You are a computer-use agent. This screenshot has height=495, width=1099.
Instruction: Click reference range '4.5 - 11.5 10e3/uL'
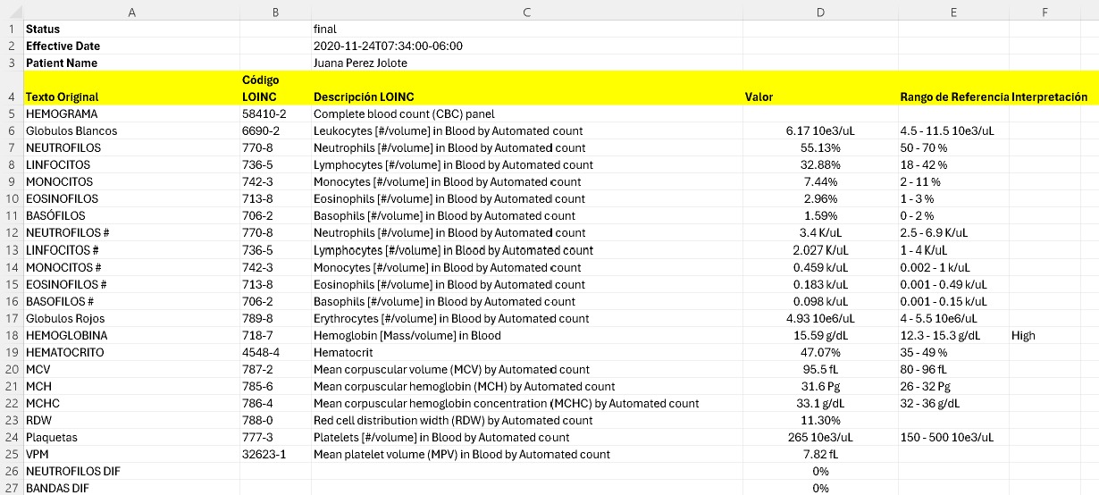[x=953, y=131]
